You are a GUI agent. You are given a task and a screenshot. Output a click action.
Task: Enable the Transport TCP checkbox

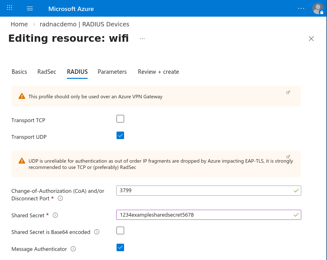pos(120,119)
